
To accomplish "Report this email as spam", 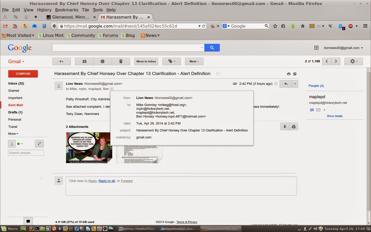I will point(103,61).
